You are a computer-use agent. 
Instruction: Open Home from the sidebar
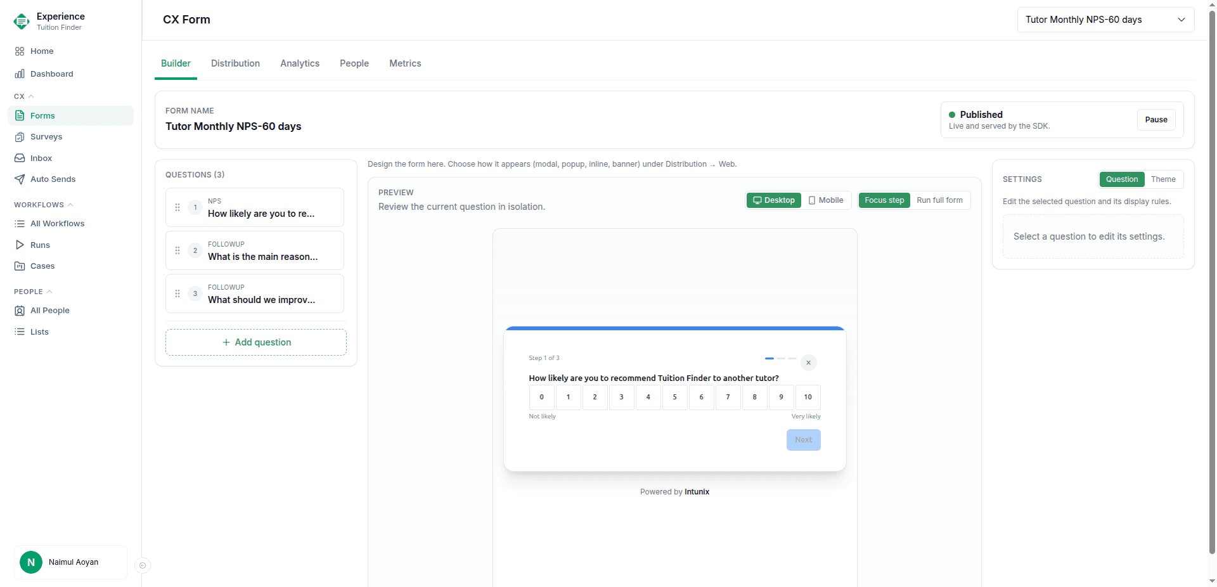(x=70, y=51)
